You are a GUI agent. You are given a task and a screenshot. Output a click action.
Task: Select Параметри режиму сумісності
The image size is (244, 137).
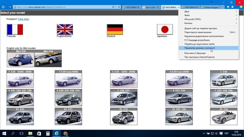point(209,48)
